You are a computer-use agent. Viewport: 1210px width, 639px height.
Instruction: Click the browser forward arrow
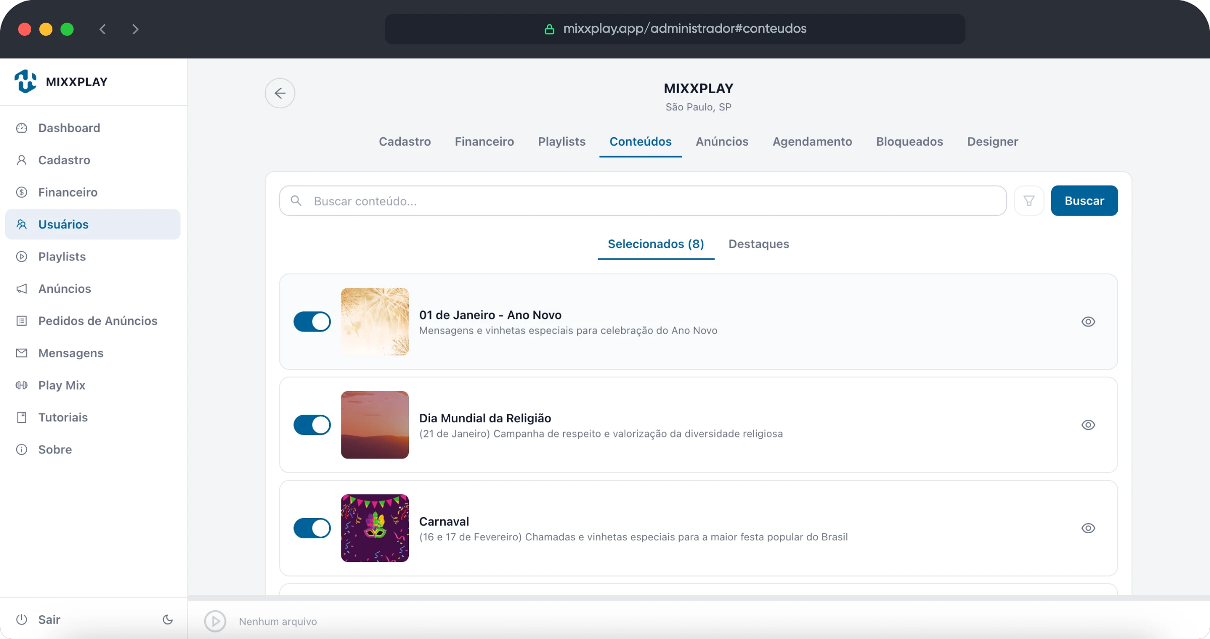(x=135, y=29)
